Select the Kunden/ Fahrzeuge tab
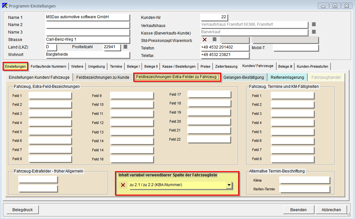This screenshot has width=355, height=219. click(258, 66)
